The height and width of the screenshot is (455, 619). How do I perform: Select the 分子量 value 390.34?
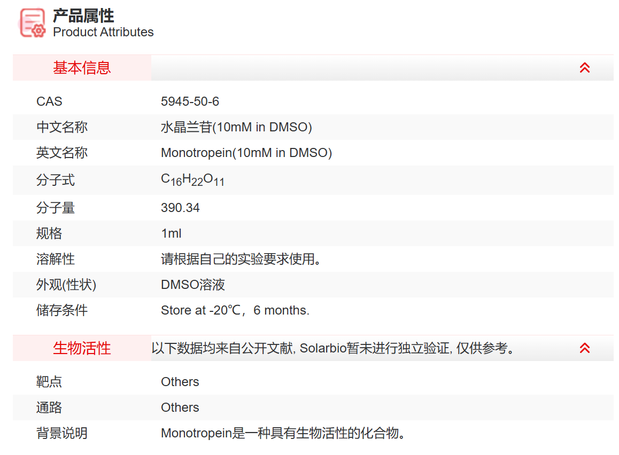click(180, 207)
